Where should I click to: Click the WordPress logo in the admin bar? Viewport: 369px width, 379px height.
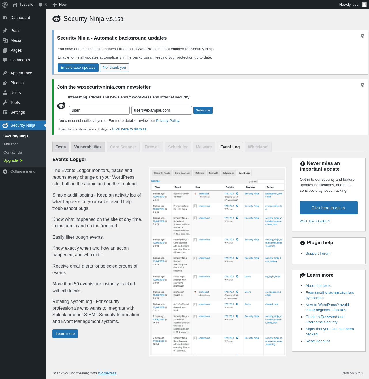coord(5,5)
